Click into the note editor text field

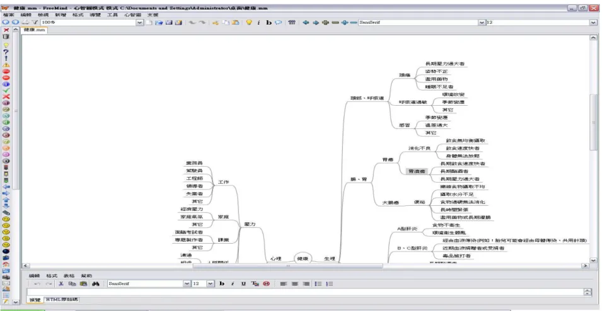(x=305, y=292)
